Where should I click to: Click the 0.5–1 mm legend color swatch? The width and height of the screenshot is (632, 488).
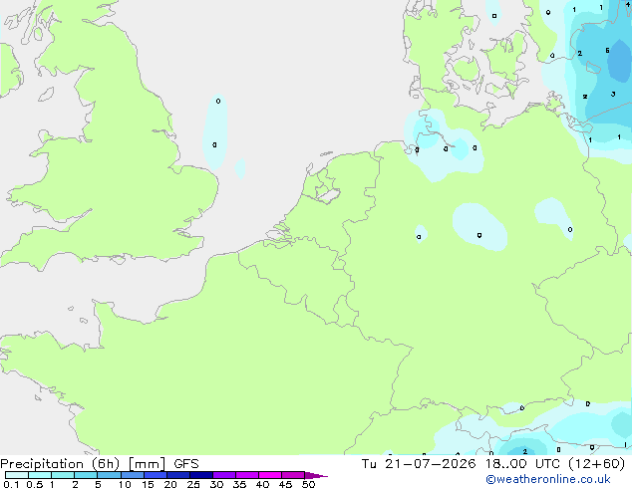point(40,475)
